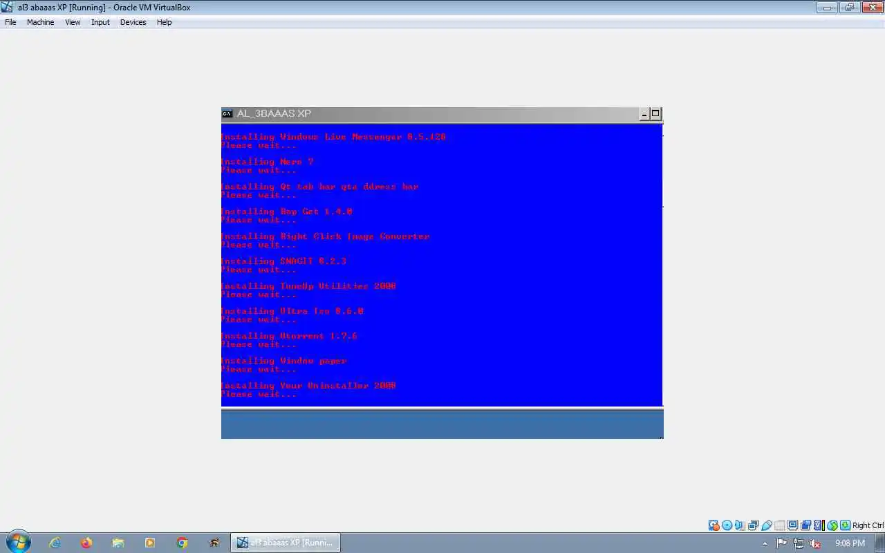
Task: Click the AL_3BAAAS XP console title text
Action: (274, 114)
